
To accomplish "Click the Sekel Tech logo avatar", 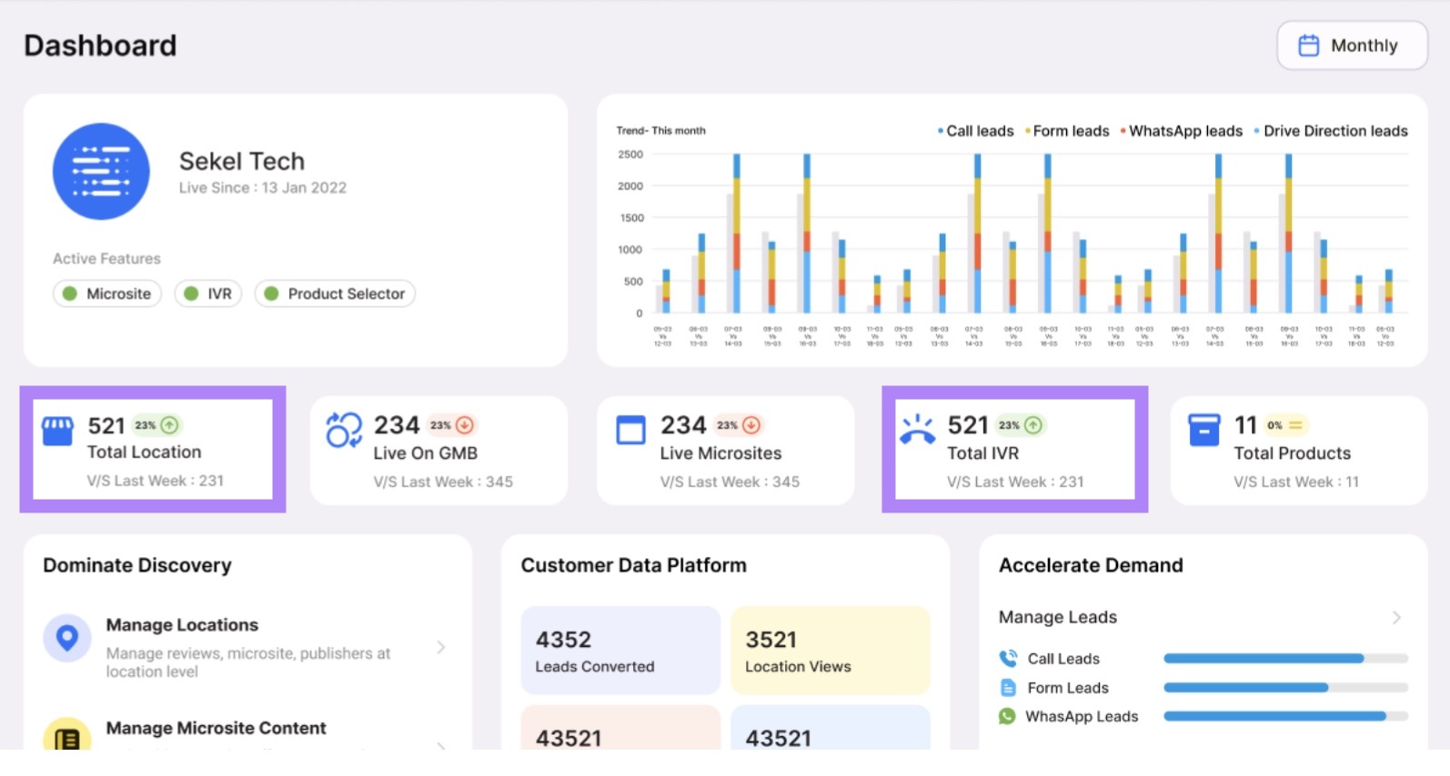I will (x=101, y=172).
